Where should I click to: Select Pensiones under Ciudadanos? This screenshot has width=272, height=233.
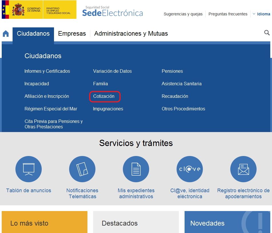pos(172,71)
